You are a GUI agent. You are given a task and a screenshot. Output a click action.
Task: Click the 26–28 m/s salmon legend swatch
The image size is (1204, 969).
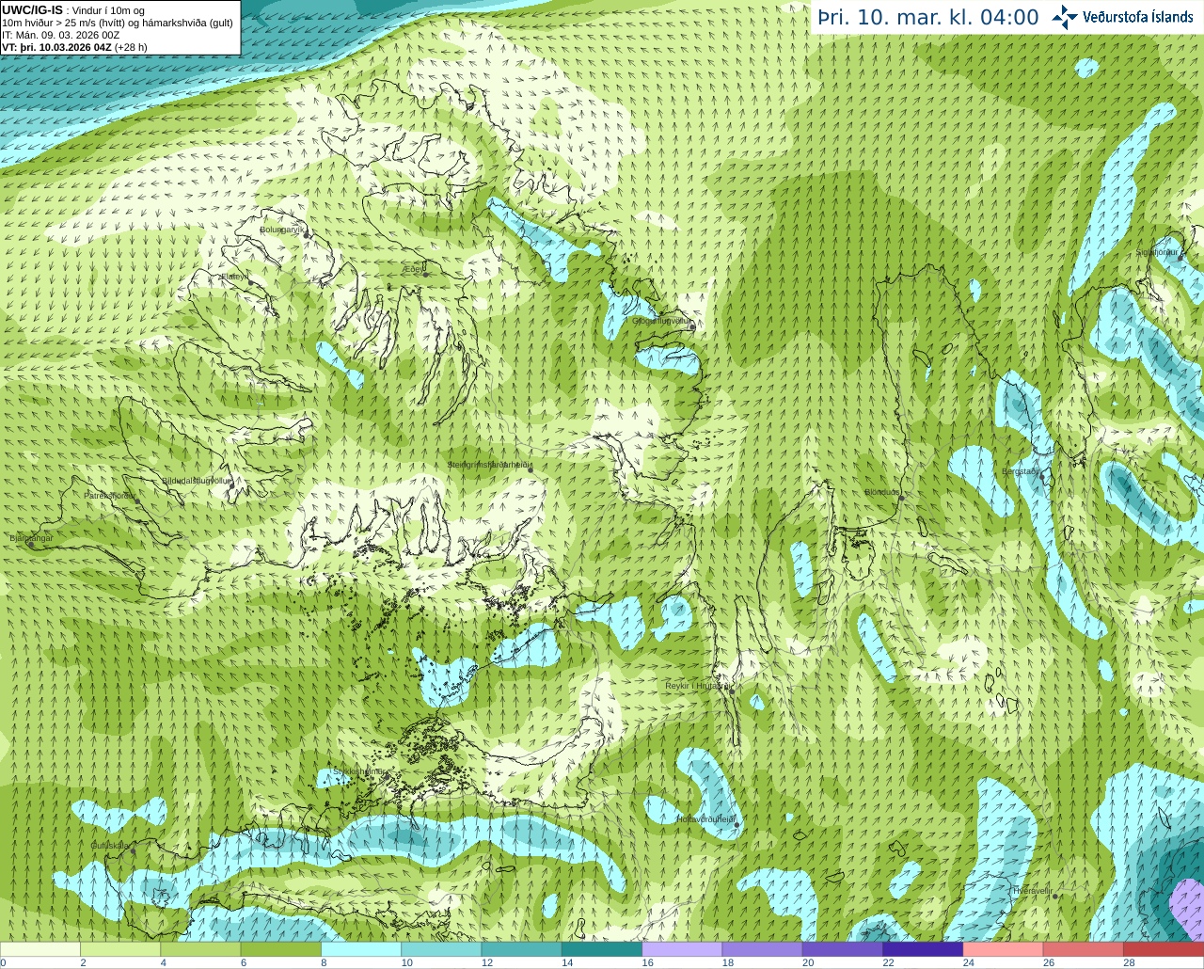(x=1084, y=949)
